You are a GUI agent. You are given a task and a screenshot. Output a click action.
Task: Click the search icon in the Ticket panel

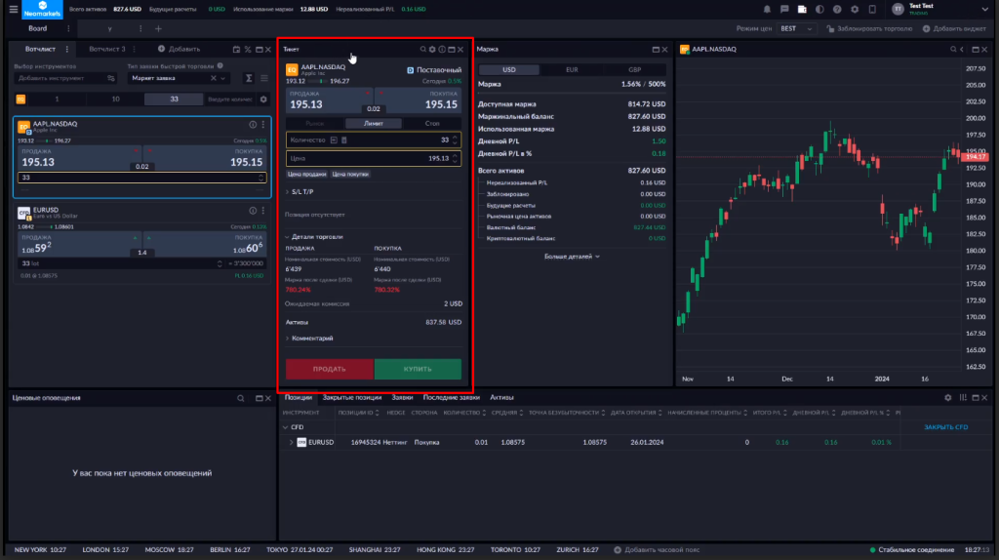pyautogui.click(x=422, y=49)
